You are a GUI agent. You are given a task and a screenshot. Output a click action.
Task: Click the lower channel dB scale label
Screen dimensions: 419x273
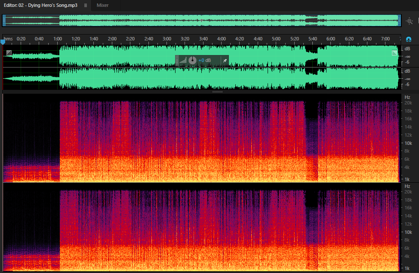coord(407,71)
